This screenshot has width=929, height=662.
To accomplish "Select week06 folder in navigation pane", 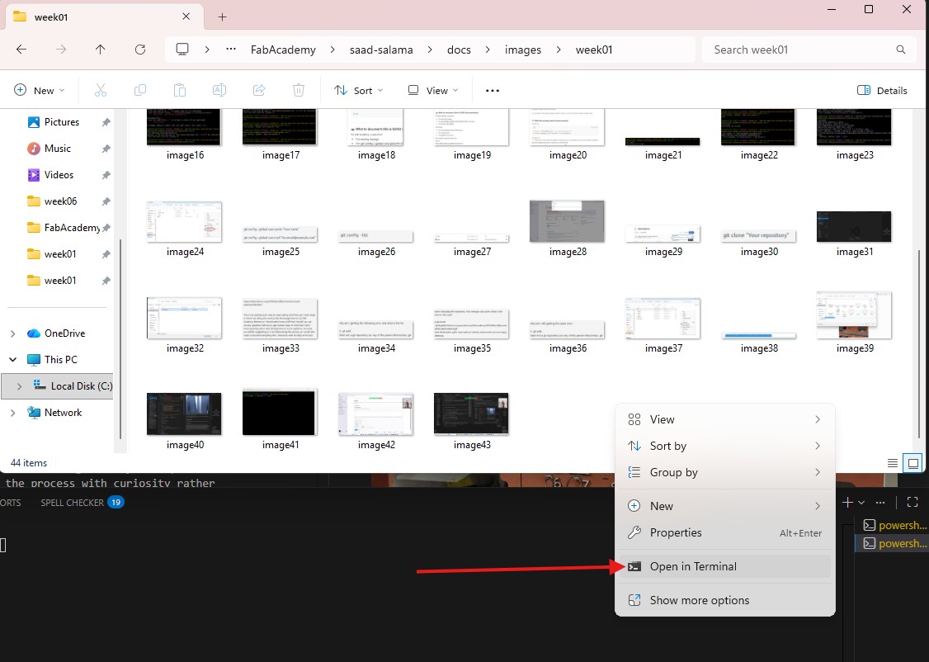I will tap(60, 201).
